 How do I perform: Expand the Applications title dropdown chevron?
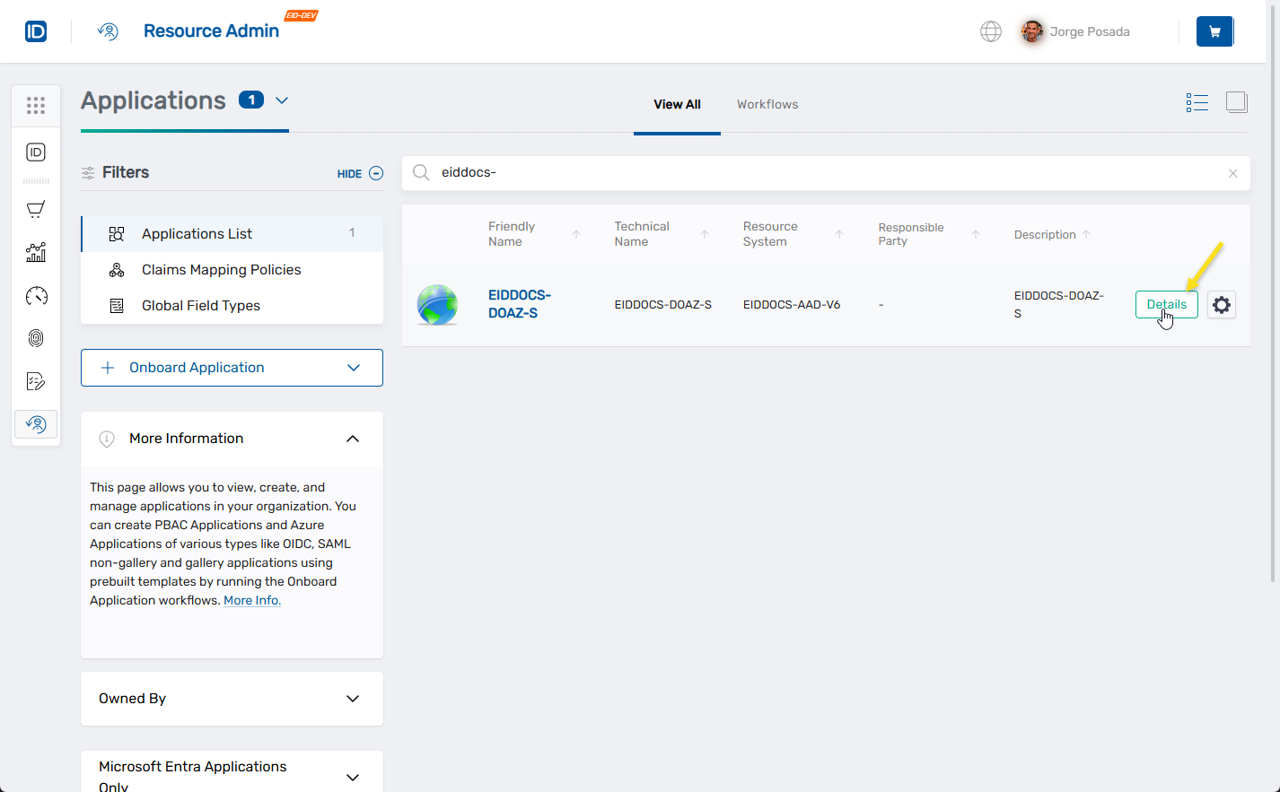click(282, 100)
